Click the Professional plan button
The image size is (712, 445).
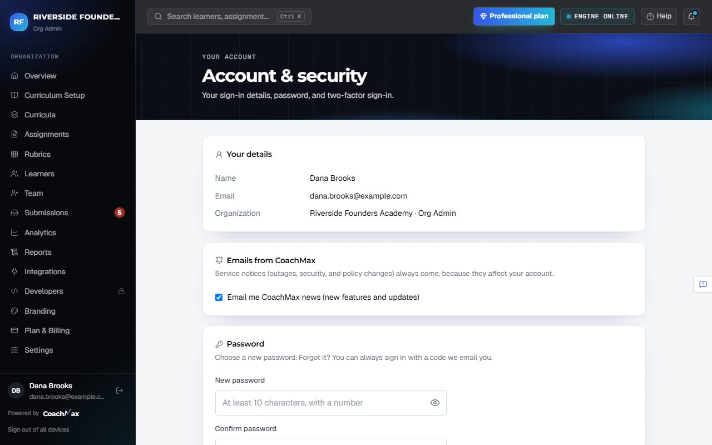point(514,16)
